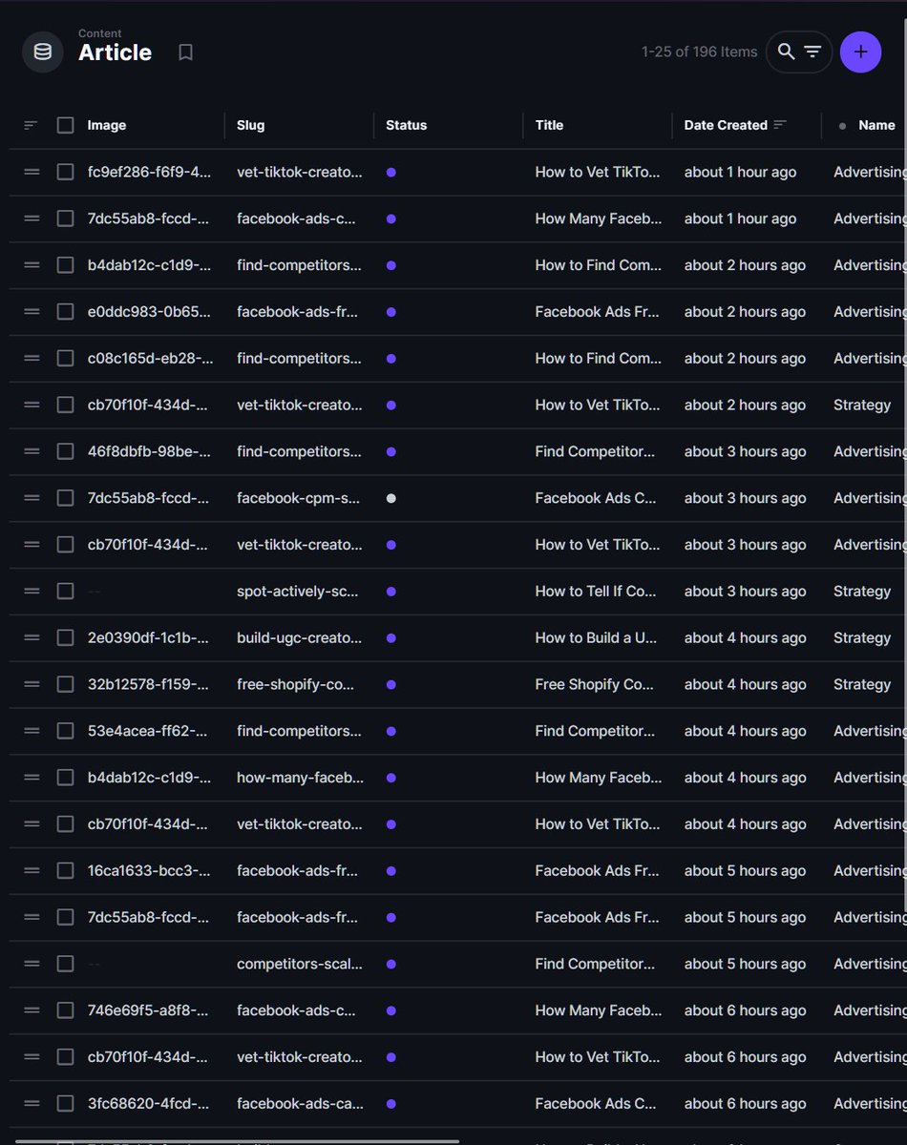
Task: Check the box for 32b12578 row
Action: tap(65, 684)
